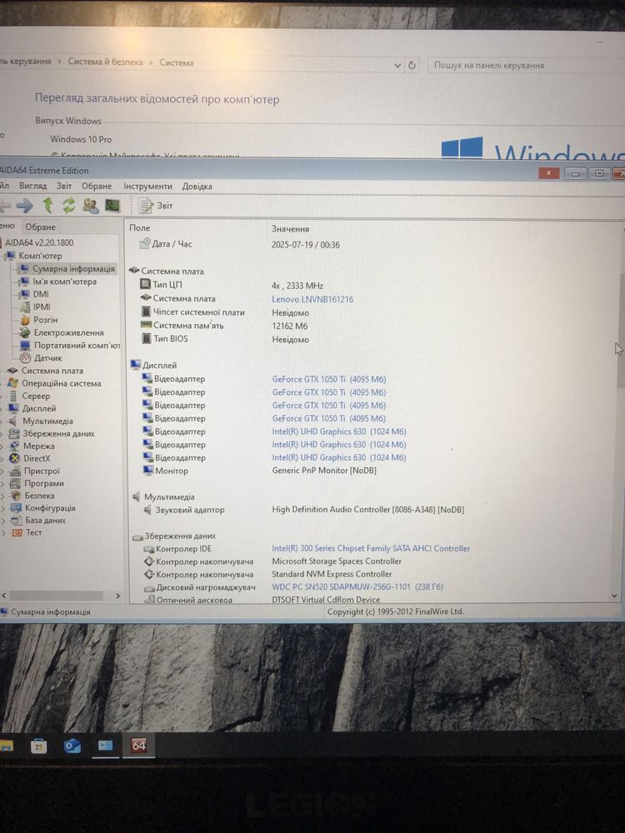Select the Звуковий адаптер row
This screenshot has width=625, height=833.
303,510
